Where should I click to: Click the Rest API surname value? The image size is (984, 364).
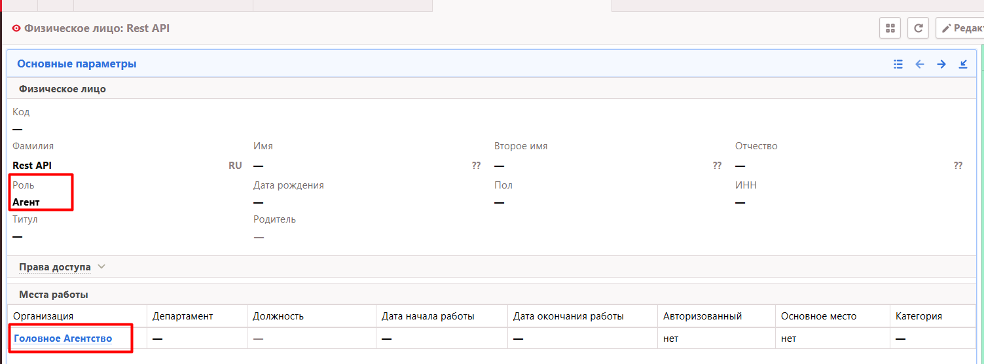(32, 166)
